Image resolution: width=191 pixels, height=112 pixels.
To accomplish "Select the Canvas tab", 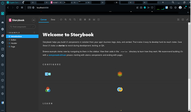I will (x=43, y=20).
